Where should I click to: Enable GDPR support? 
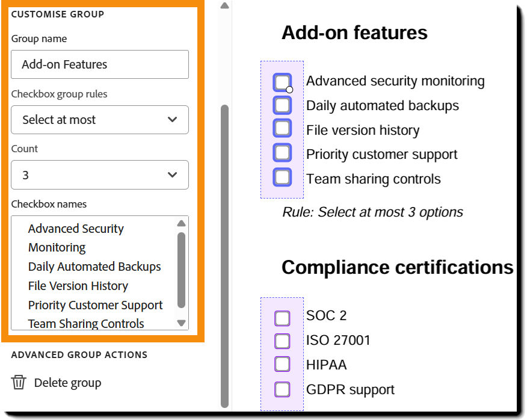tap(282, 389)
